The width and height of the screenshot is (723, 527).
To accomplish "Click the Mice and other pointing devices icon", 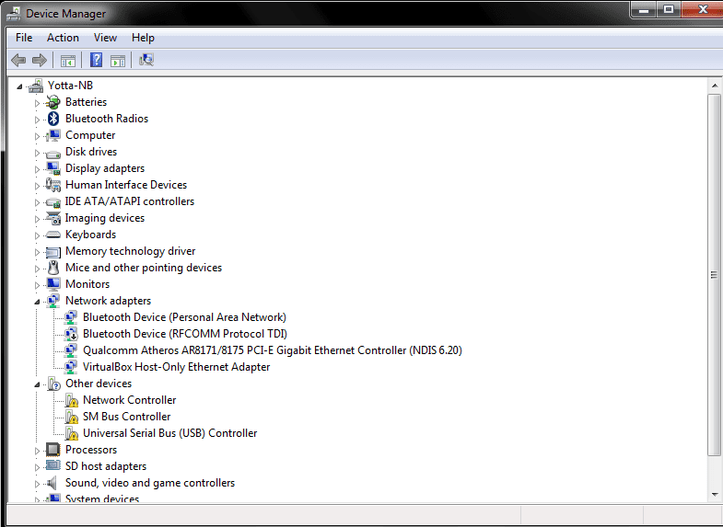I will [53, 268].
